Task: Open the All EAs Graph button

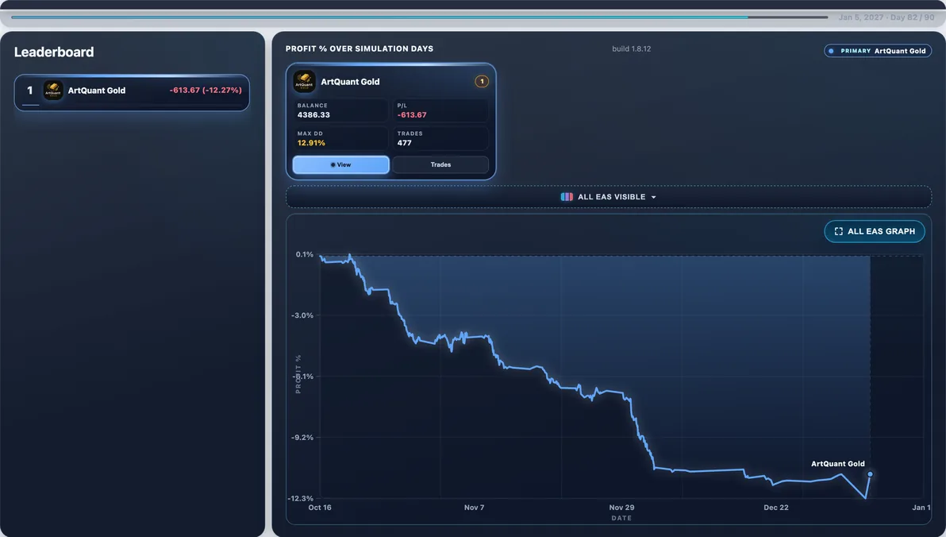Action: click(875, 231)
